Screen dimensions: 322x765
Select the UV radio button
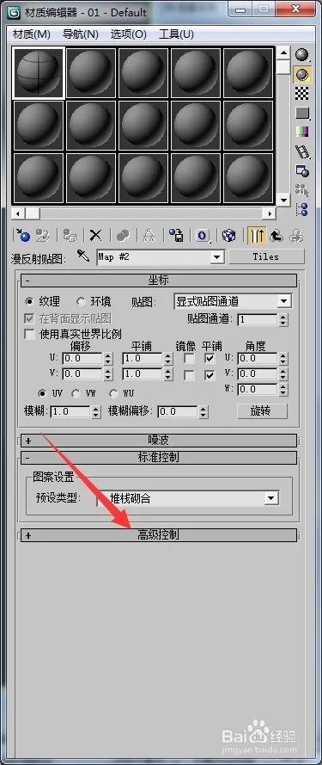click(x=42, y=392)
